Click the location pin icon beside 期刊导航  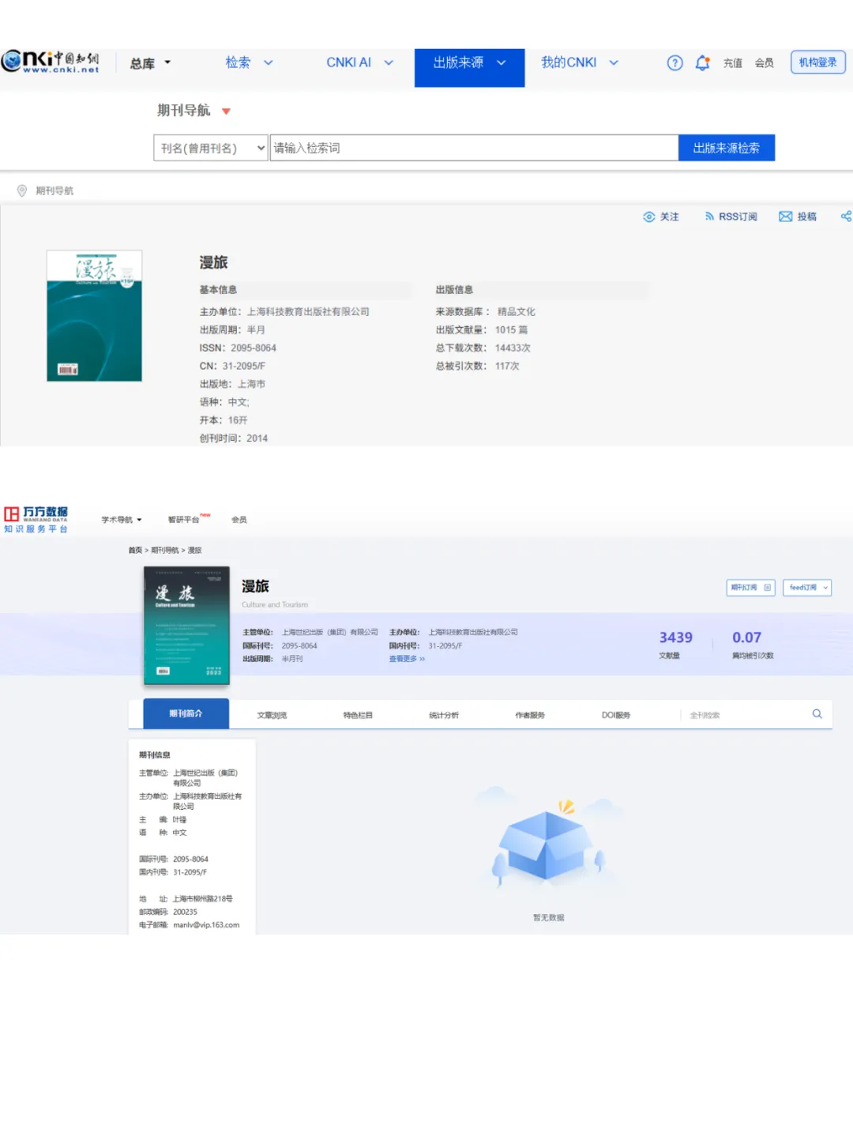tap(22, 190)
